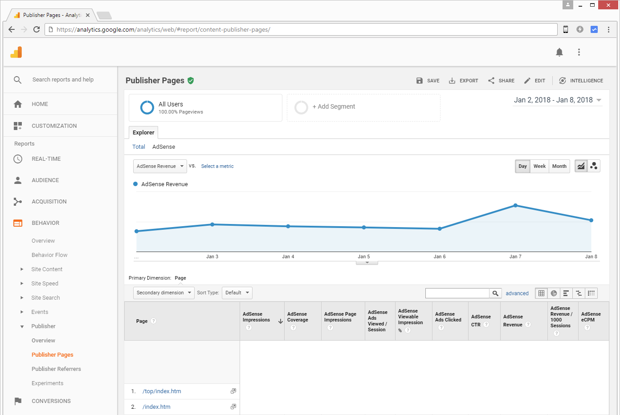Open Behavior Flow report
The height and width of the screenshot is (415, 620).
49,255
